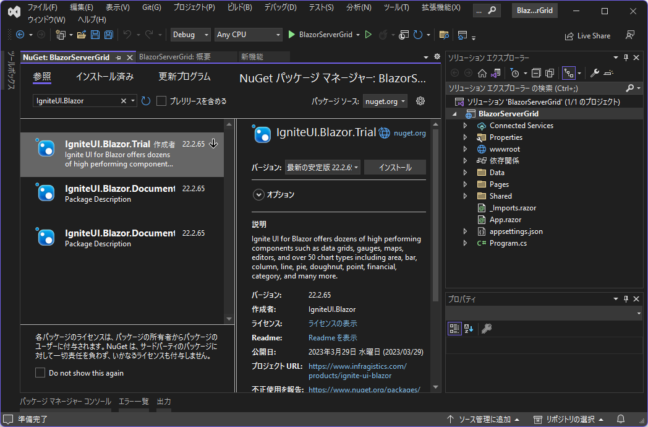648x427 pixels.
Task: Switch to the Installed (インストール済み) tab
Action: click(x=104, y=77)
